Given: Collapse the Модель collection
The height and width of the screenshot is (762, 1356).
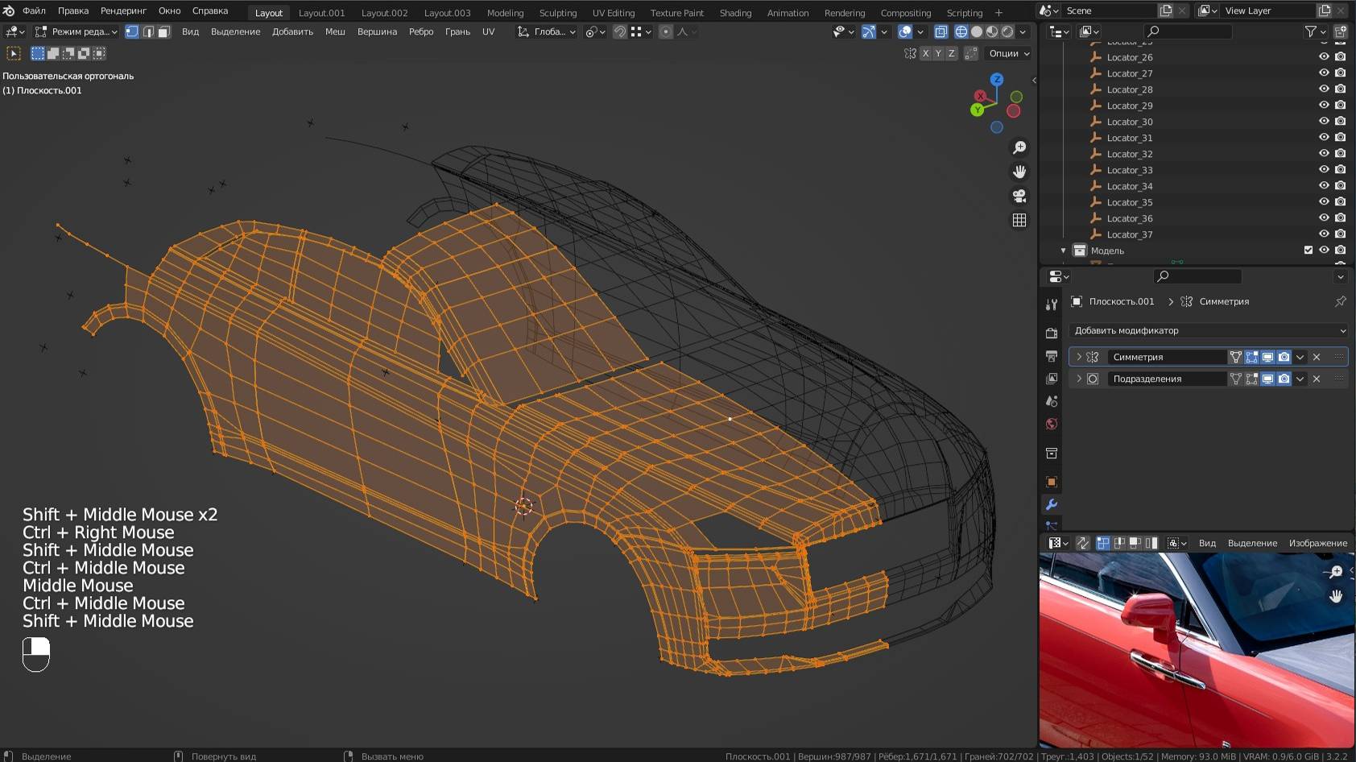Looking at the screenshot, I should tap(1063, 251).
